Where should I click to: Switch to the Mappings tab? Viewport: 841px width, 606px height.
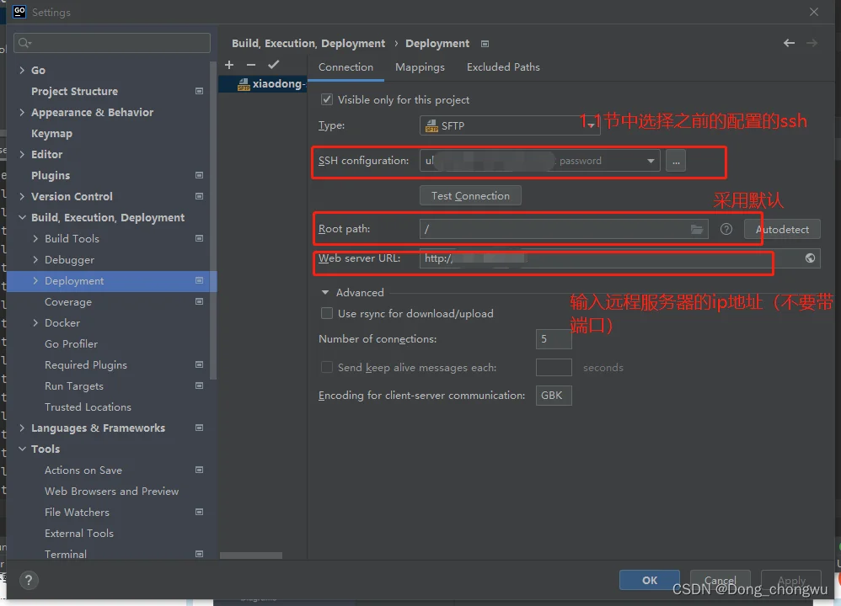click(x=420, y=67)
